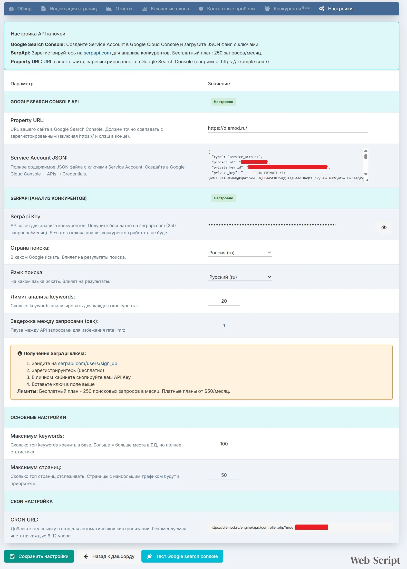Viewport: 407px width, 569px height.
Task: Click the Property URL input field
Action: (288, 128)
